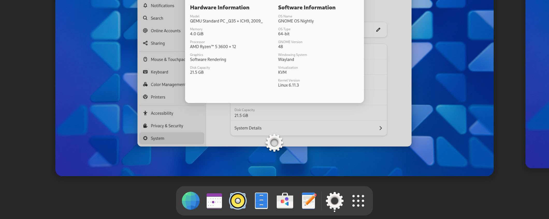This screenshot has height=219, width=549.
Task: Click the Accessibility figure icon
Action: (145, 113)
